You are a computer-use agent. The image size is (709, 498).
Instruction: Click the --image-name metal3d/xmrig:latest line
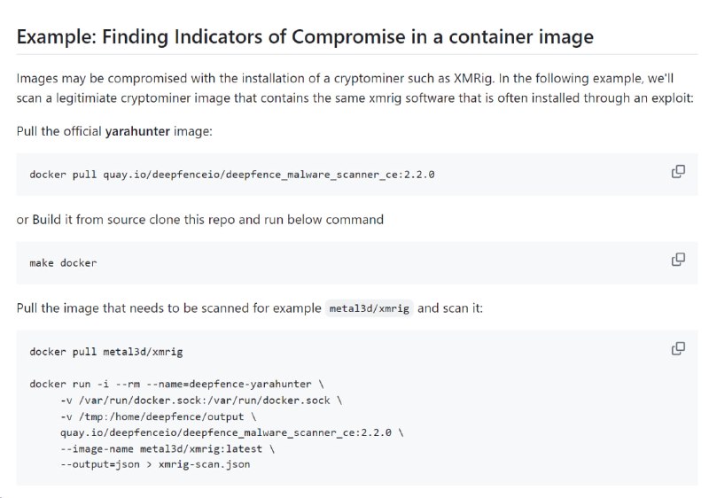coord(168,448)
